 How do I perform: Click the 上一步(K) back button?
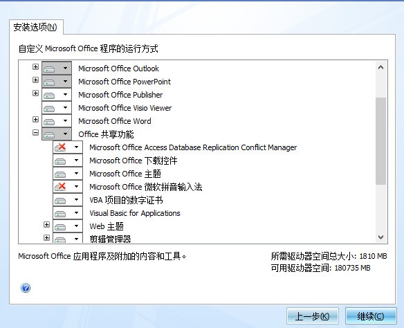tap(312, 316)
